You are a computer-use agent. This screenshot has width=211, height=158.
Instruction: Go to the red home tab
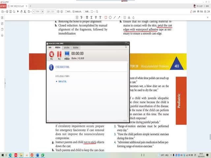3,6
